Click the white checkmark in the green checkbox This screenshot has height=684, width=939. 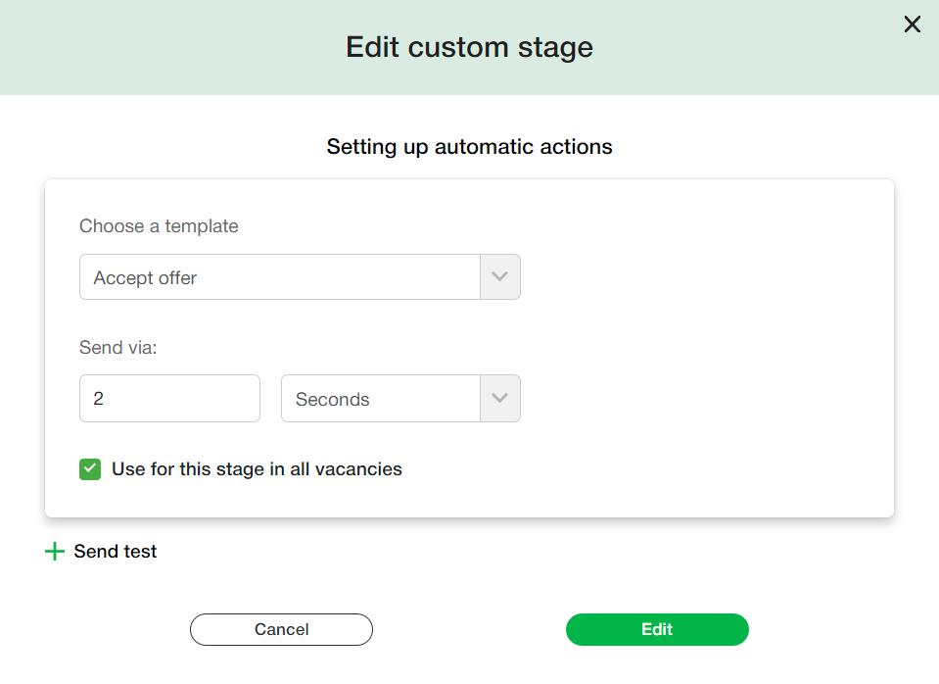click(90, 469)
